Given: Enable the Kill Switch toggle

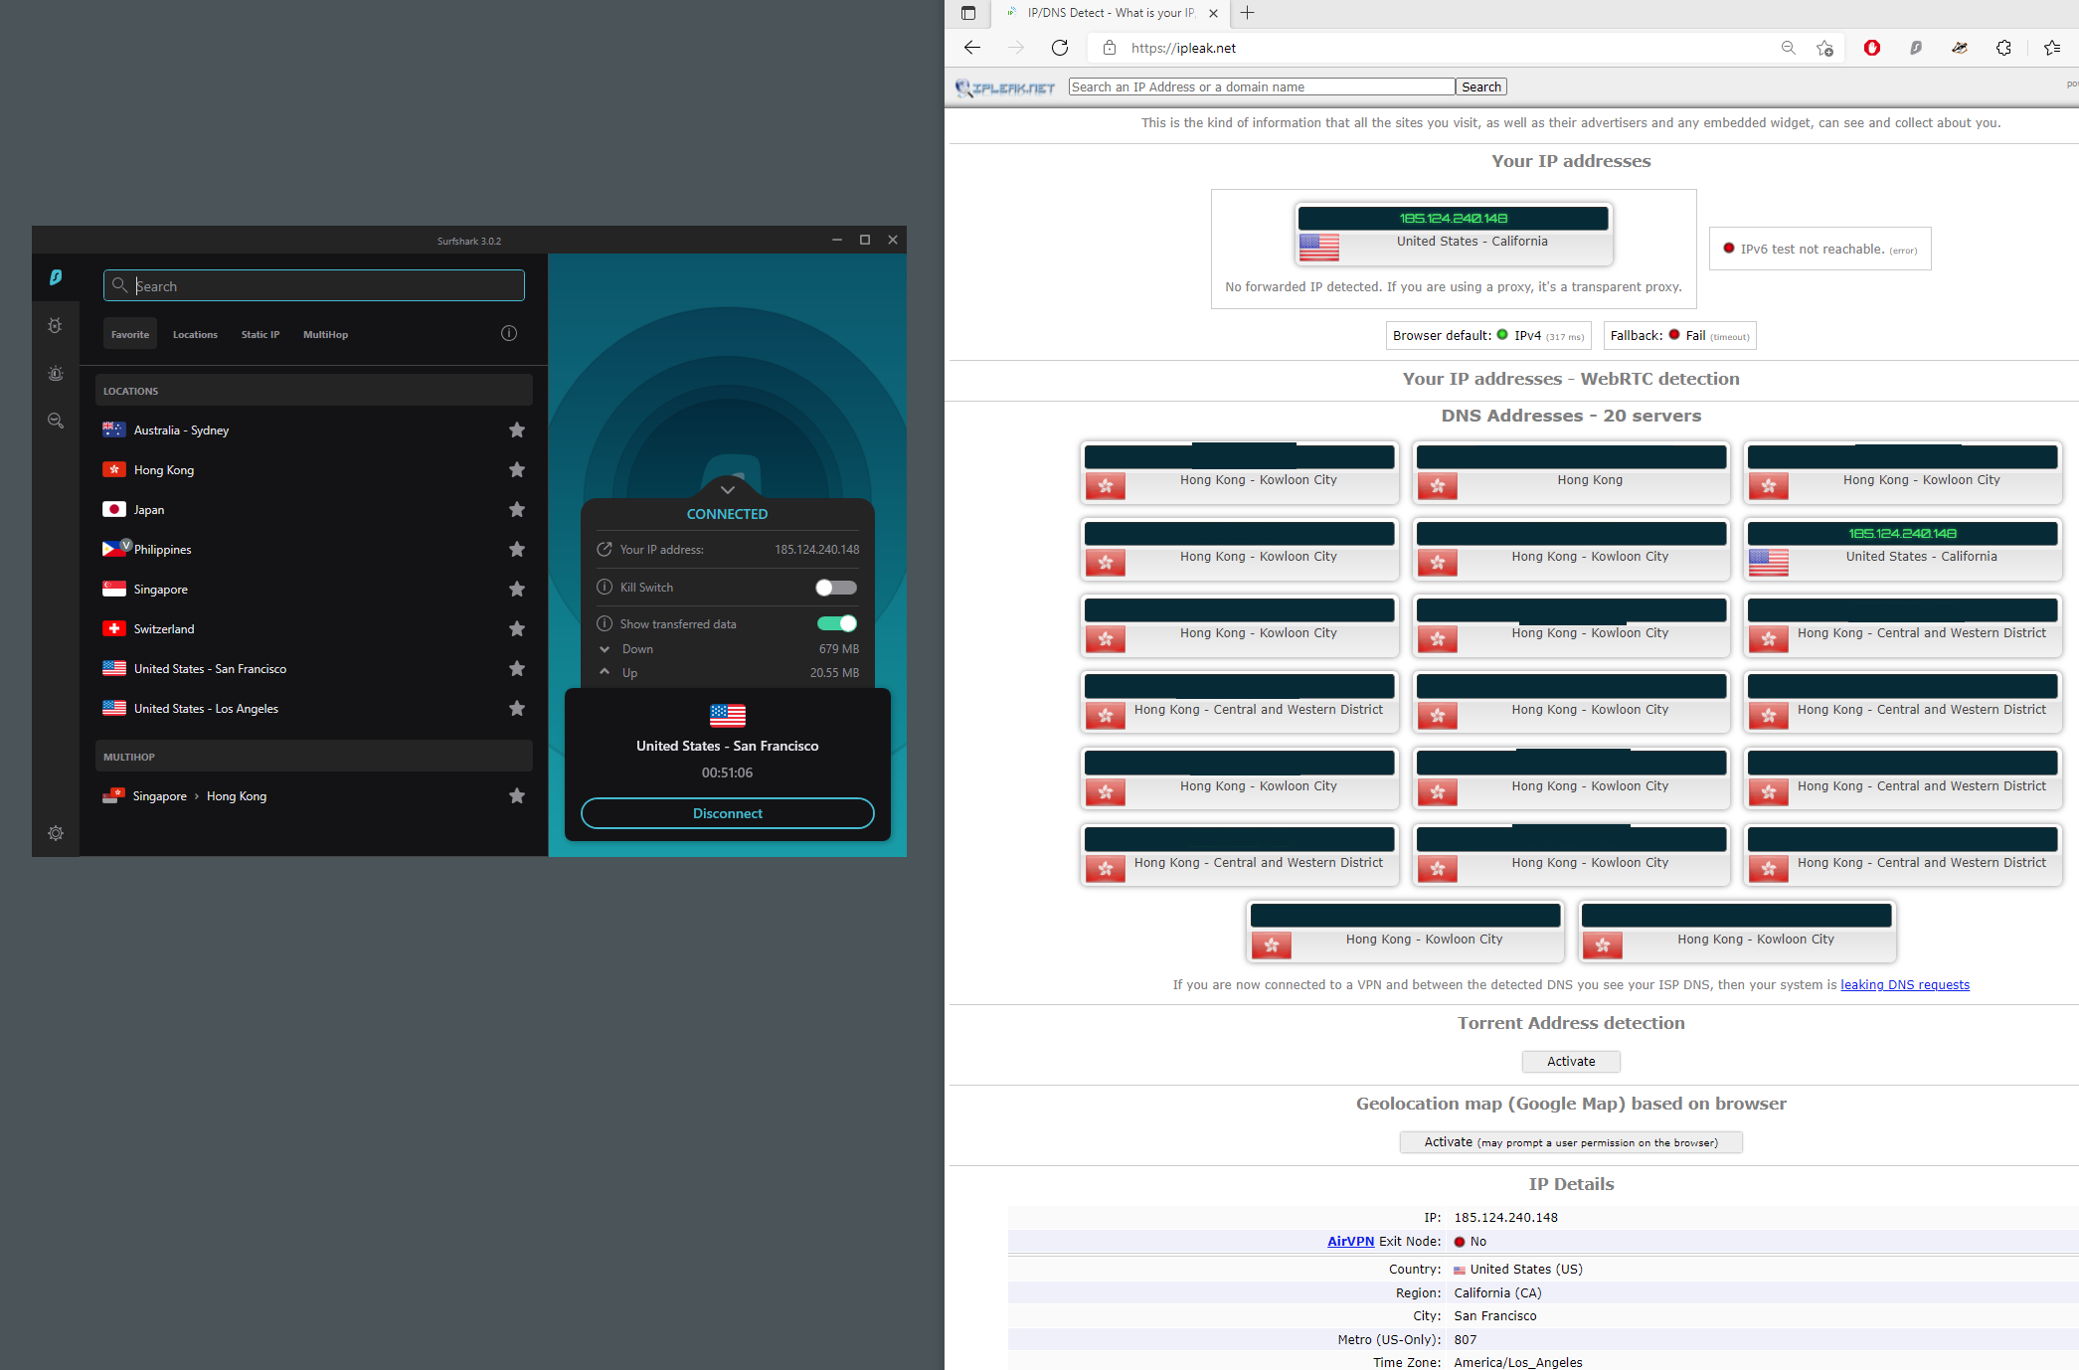Looking at the screenshot, I should pos(836,588).
